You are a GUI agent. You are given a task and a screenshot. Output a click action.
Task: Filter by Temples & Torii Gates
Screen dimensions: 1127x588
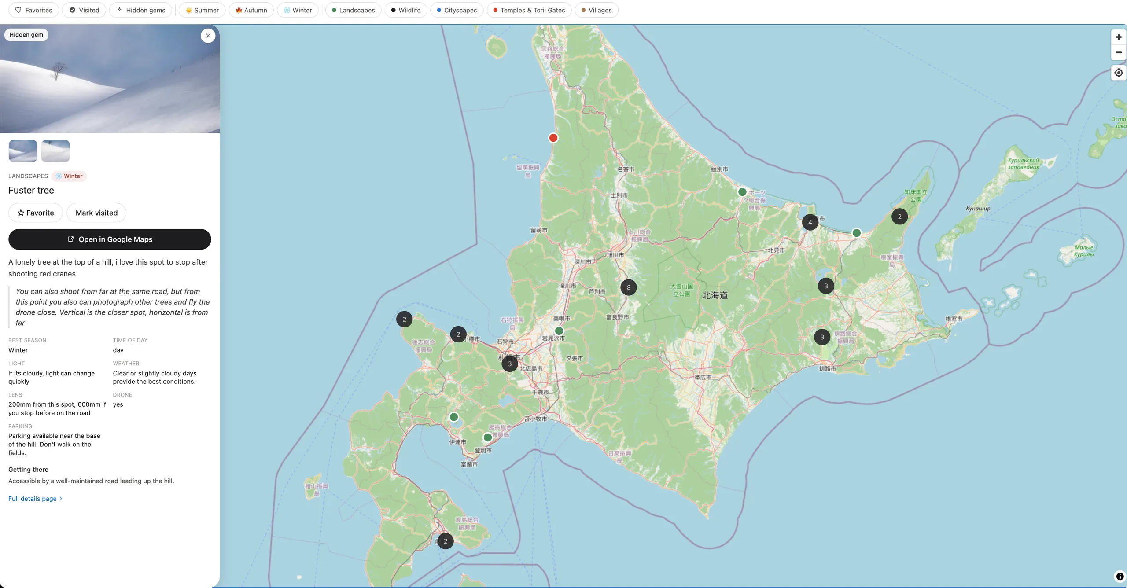[x=529, y=10]
